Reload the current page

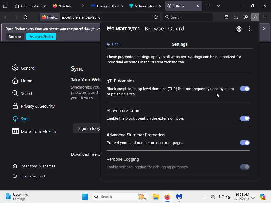point(25,17)
